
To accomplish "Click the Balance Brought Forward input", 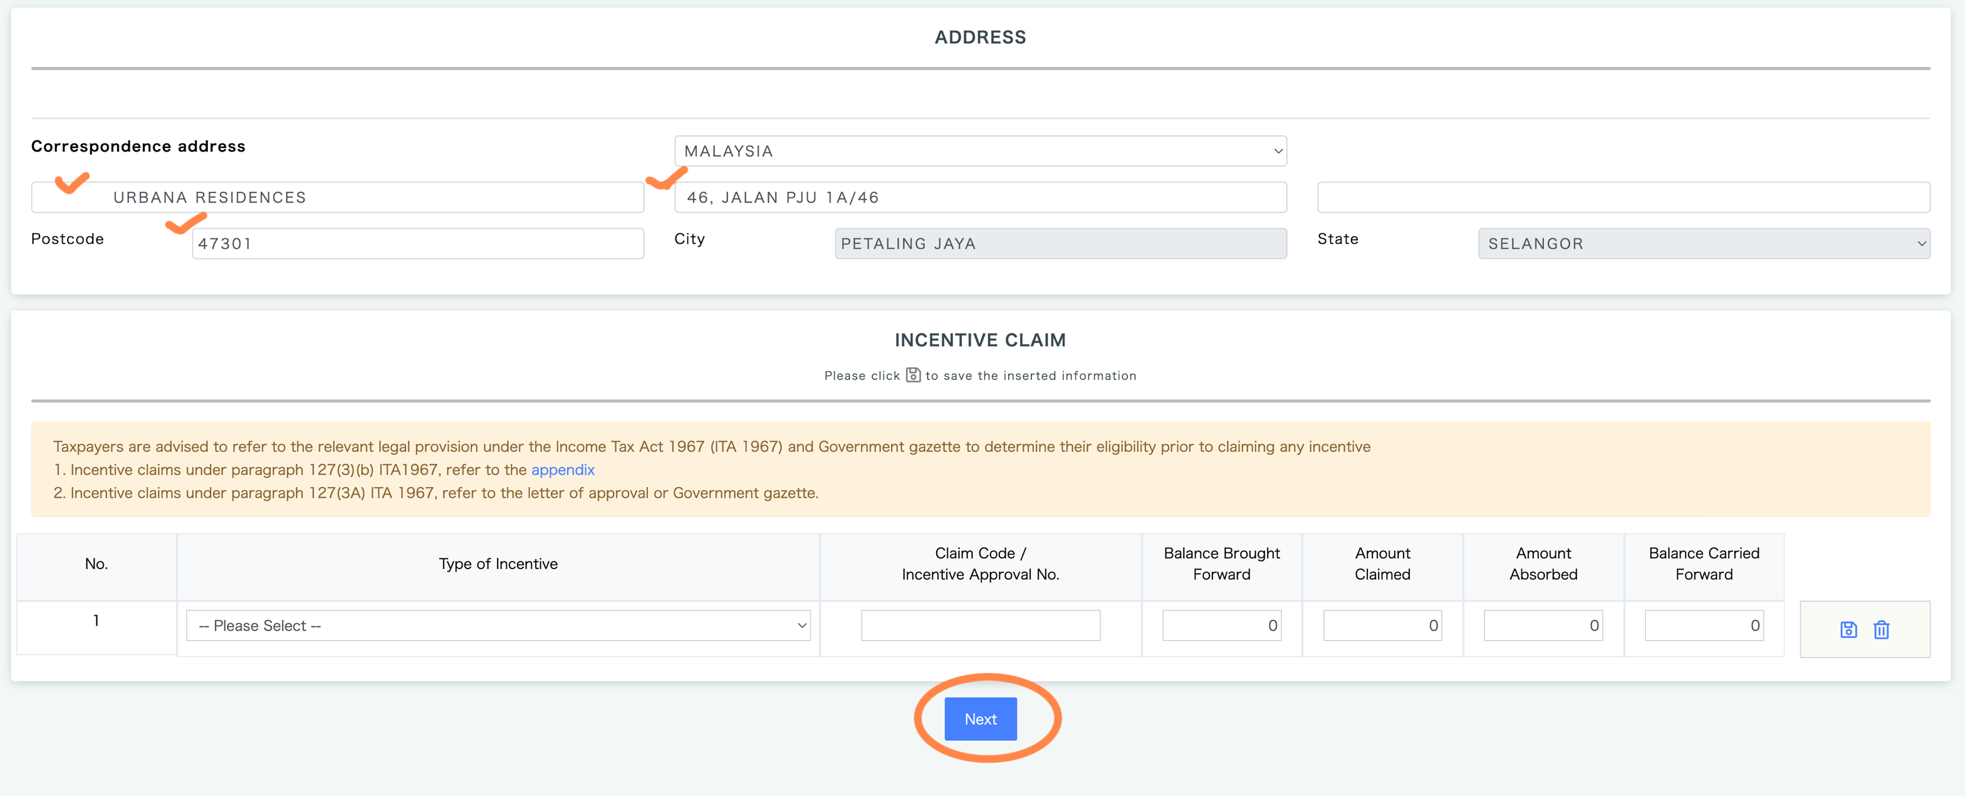I will pos(1221,626).
